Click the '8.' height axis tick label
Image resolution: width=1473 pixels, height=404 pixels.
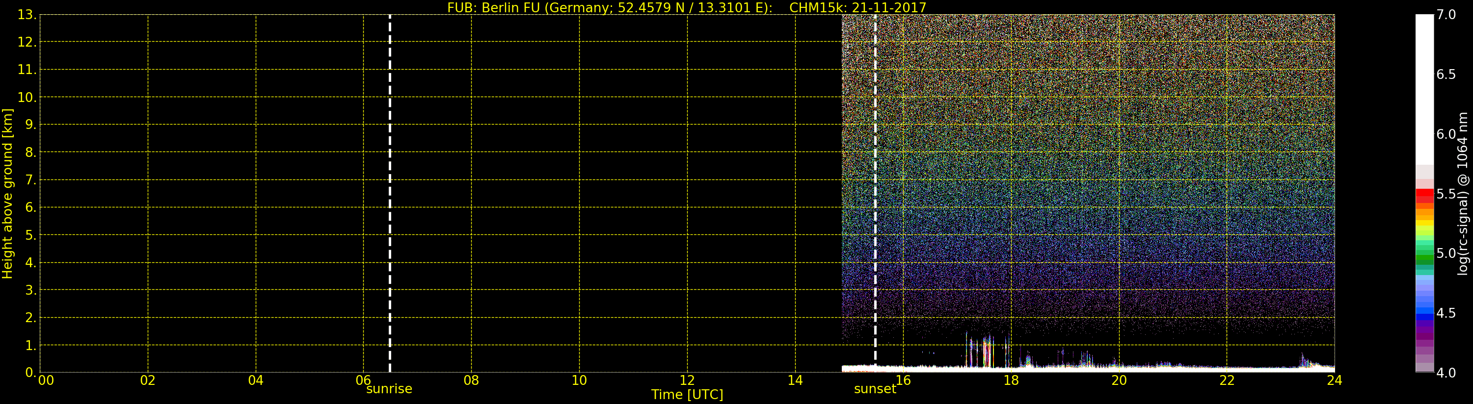[30, 152]
